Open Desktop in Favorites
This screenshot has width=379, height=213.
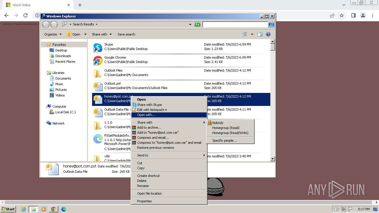coord(61,50)
